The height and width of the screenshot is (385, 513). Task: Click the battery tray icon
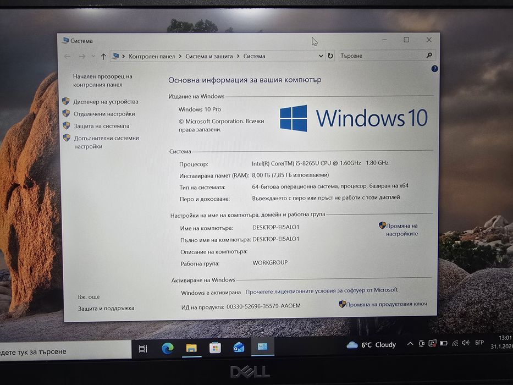pos(444,343)
